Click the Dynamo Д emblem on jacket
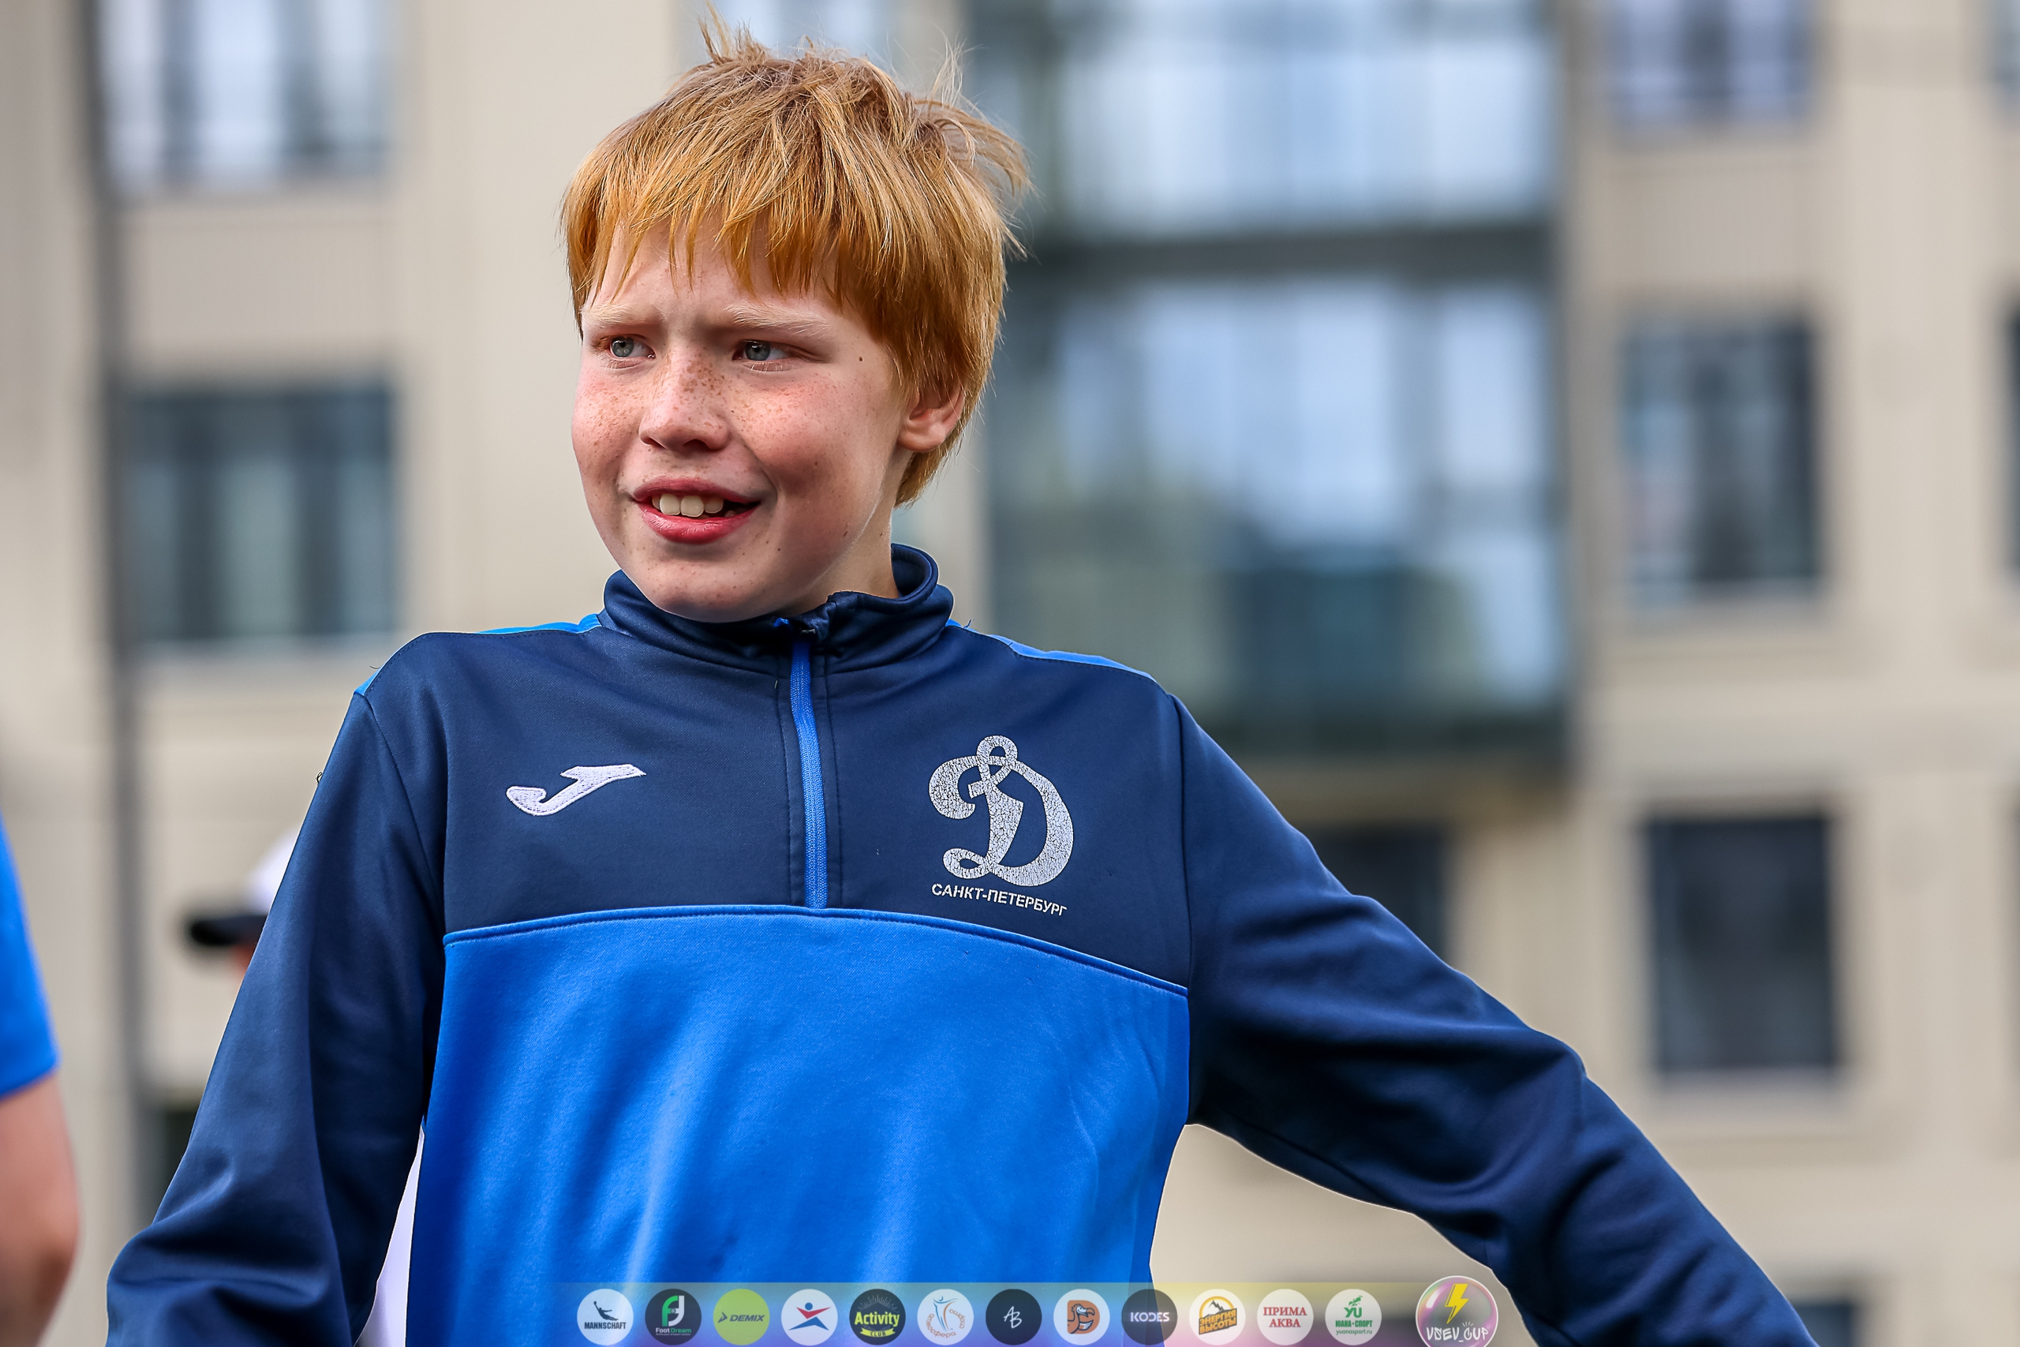 click(1001, 811)
